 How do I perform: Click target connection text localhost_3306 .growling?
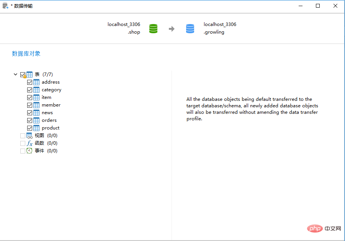[220, 28]
